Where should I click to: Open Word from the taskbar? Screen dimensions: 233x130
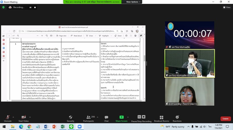[x=46, y=127]
